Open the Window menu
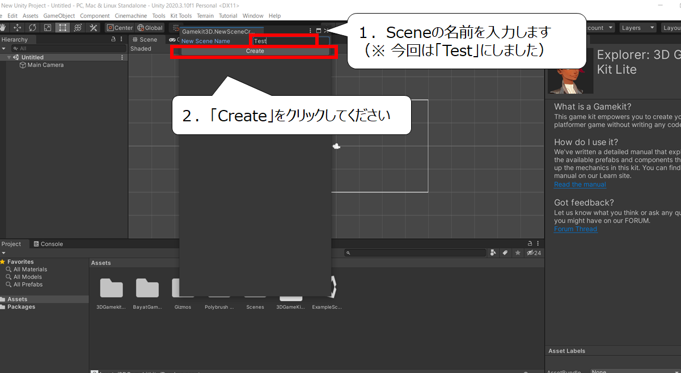 (x=253, y=16)
